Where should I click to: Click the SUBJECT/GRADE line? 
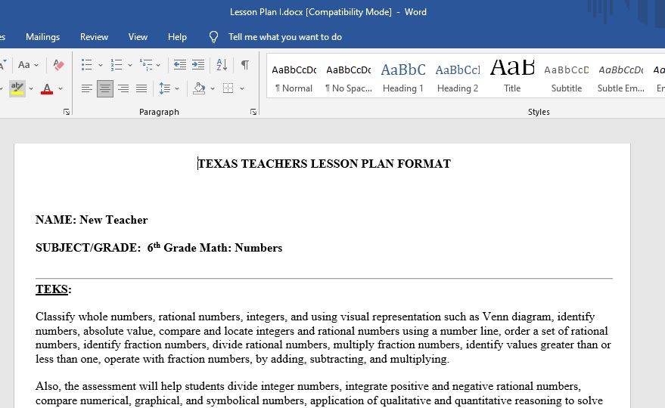[x=159, y=247]
